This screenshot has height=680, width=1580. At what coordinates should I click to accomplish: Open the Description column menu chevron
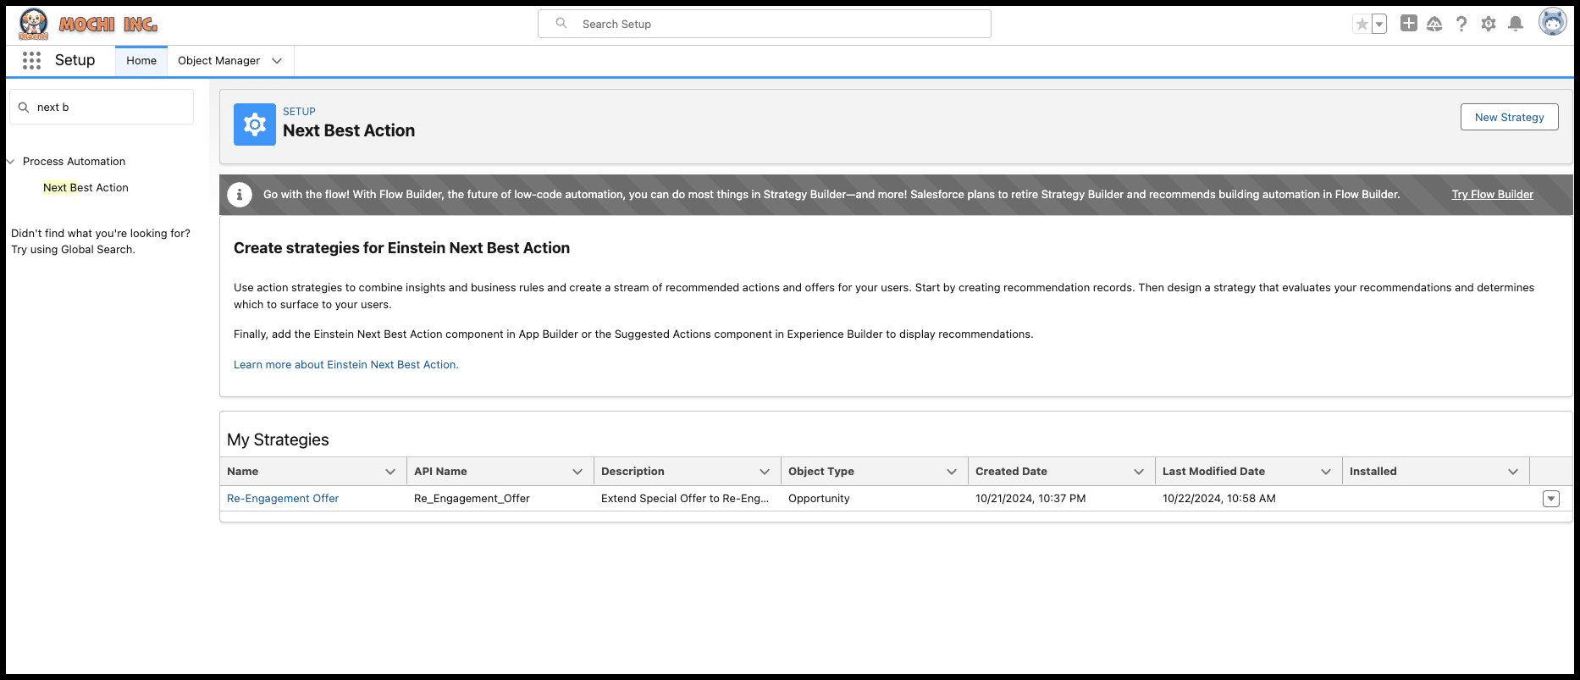pyautogui.click(x=765, y=472)
